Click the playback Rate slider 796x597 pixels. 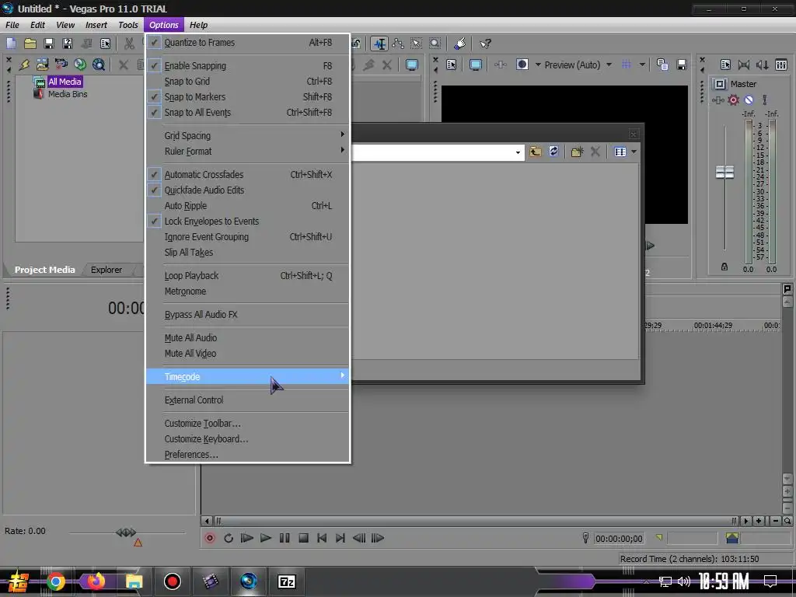click(127, 532)
